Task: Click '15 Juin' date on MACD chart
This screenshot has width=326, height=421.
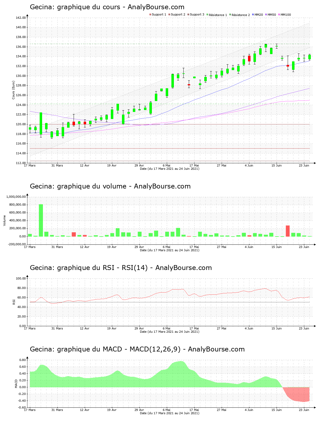Action: click(x=277, y=410)
